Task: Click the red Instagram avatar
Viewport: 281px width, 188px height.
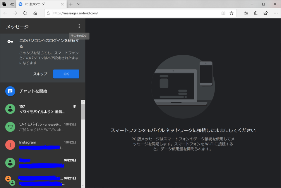Action: [x=10, y=145]
